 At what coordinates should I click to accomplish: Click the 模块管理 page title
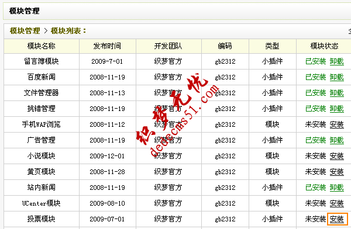[24, 11]
